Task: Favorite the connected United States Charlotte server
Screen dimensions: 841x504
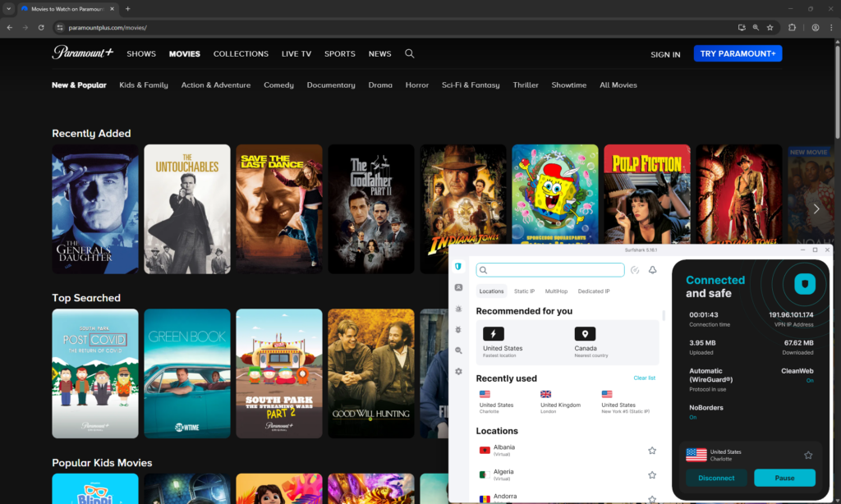Action: (x=808, y=456)
